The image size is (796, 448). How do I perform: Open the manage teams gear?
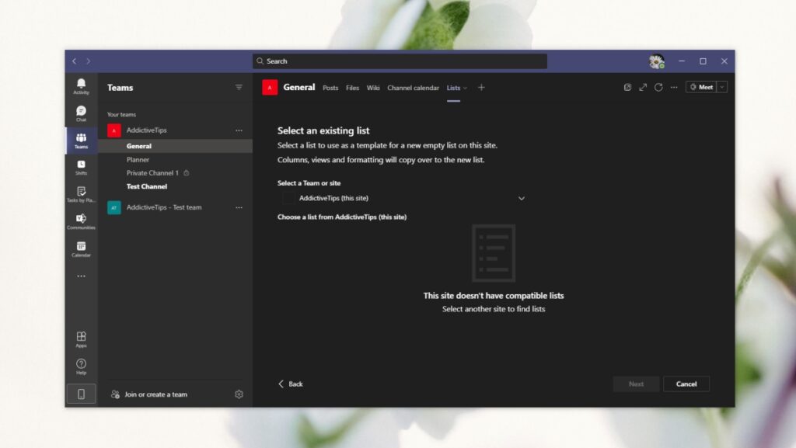point(239,394)
